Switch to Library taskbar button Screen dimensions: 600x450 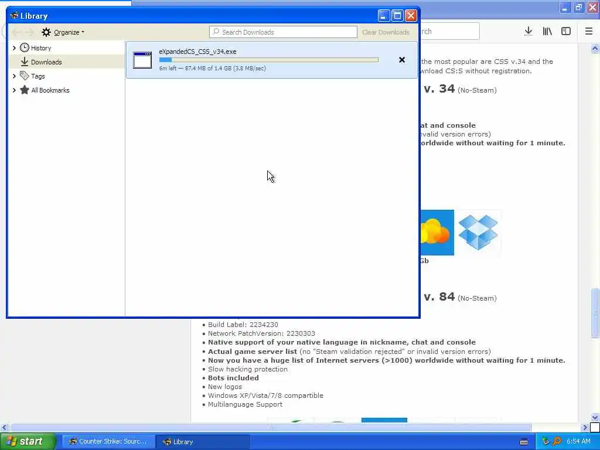(x=203, y=442)
